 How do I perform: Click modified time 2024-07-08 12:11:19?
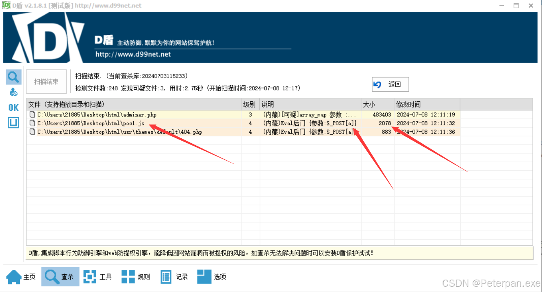click(x=426, y=115)
